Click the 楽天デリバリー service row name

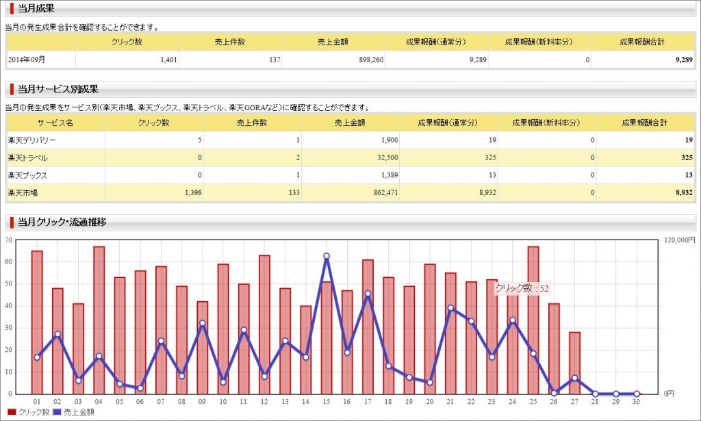coord(31,140)
